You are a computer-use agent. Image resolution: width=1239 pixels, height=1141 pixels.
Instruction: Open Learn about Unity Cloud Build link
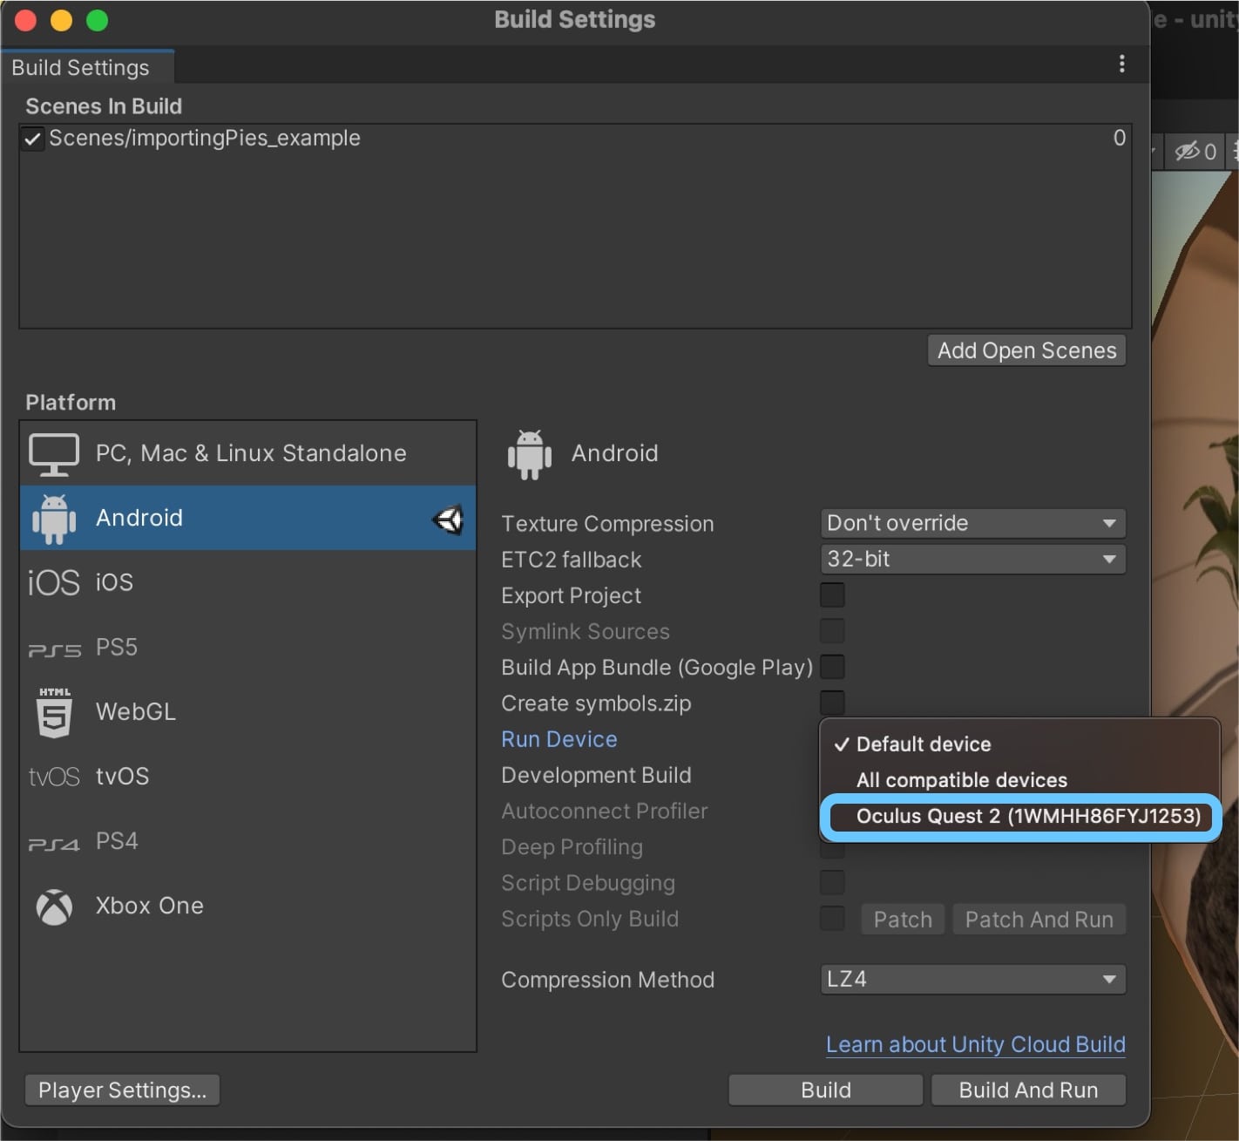(976, 1044)
